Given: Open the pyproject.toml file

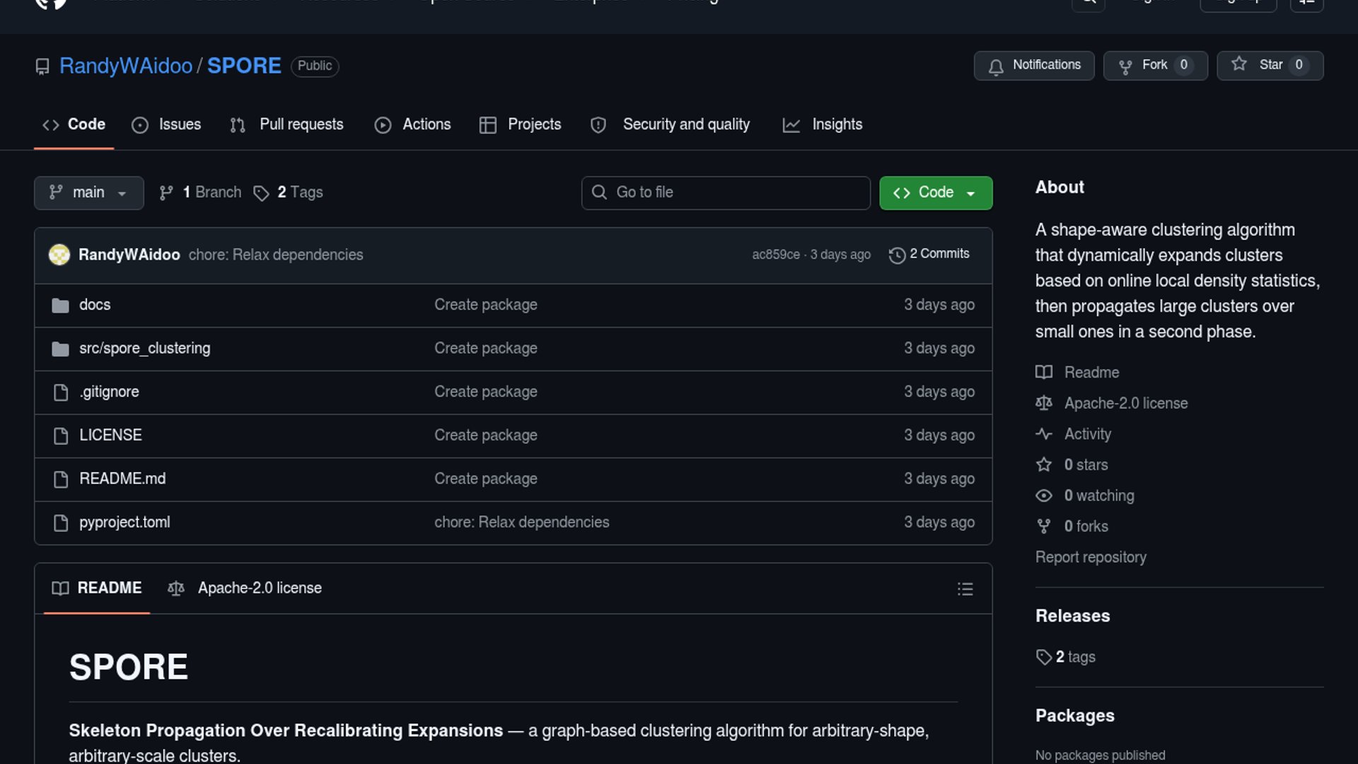Looking at the screenshot, I should (x=124, y=523).
